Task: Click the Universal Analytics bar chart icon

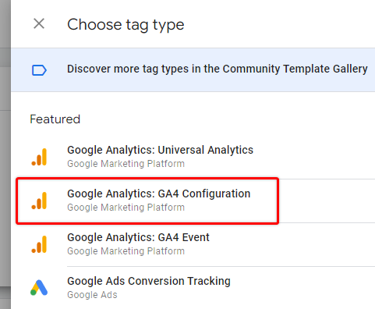Action: pos(39,157)
